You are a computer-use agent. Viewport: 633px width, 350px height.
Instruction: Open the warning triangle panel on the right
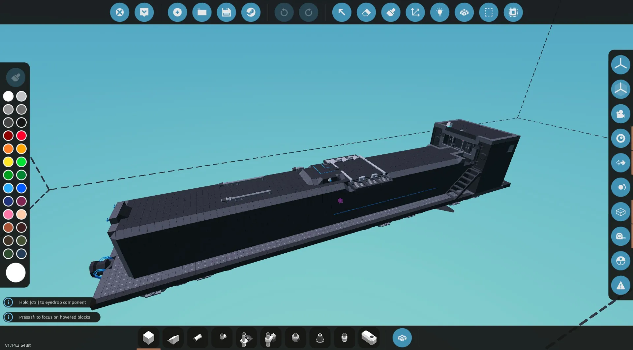620,285
